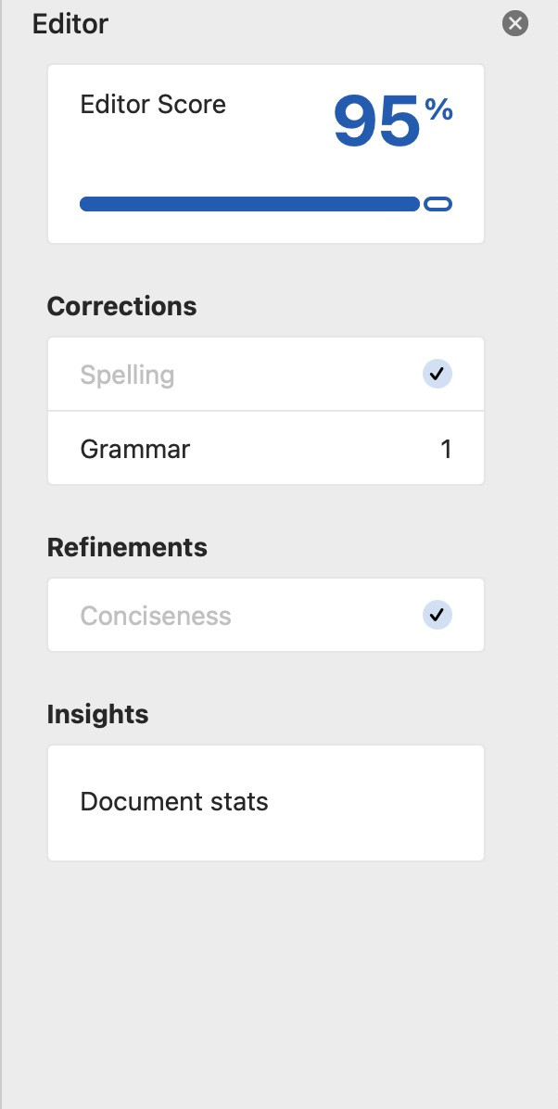558x1109 pixels.
Task: Click the Editor Score label
Action: click(153, 105)
